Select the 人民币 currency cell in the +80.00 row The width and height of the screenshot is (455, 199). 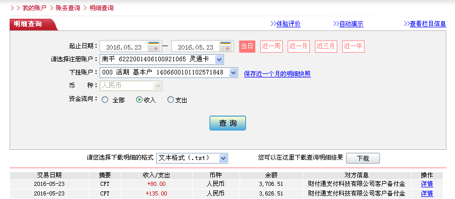click(215, 184)
